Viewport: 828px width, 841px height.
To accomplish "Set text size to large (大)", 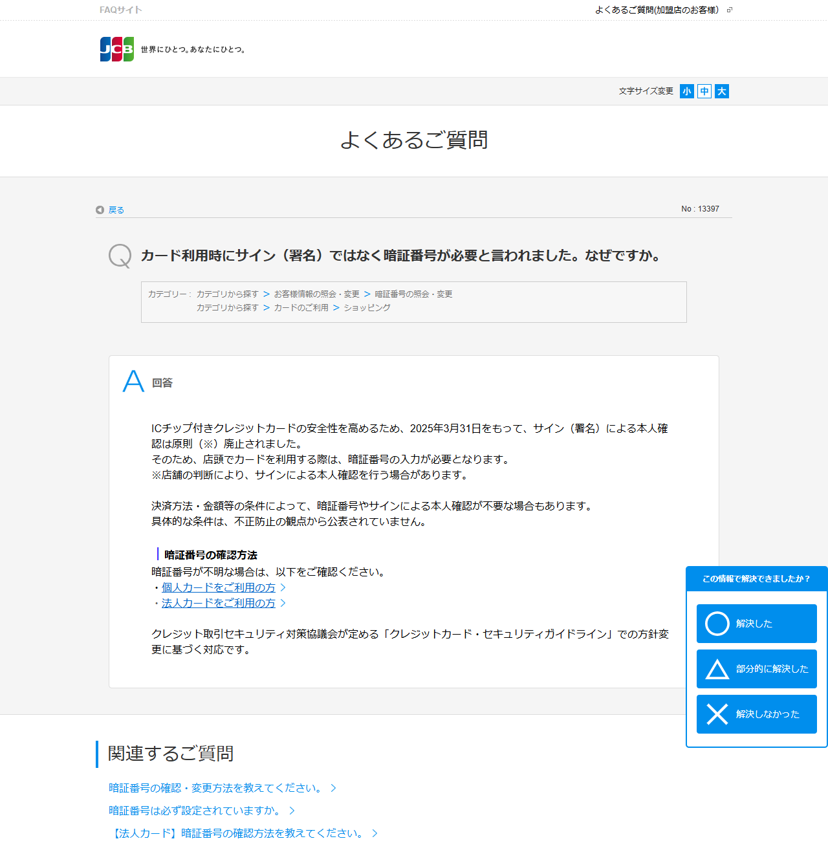I will click(x=722, y=91).
